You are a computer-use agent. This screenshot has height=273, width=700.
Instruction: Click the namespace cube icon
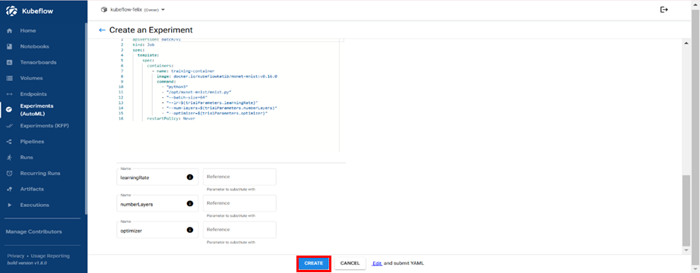point(104,9)
